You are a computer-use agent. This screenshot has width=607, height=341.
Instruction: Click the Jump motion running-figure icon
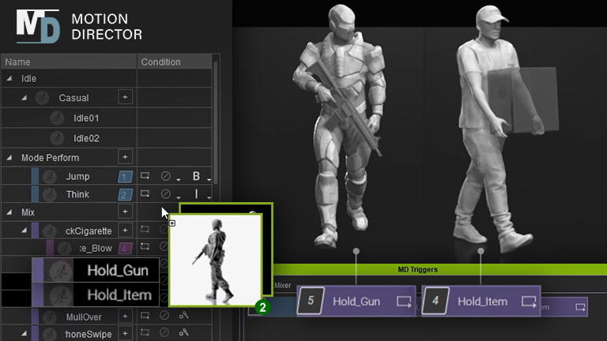click(x=50, y=176)
